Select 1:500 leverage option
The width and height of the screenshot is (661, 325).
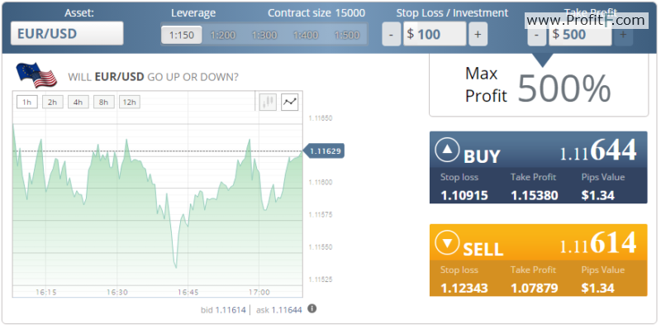pyautogui.click(x=346, y=35)
